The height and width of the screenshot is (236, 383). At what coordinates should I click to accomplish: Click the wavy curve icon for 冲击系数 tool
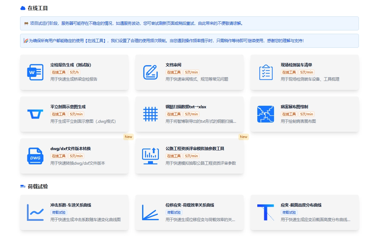[35, 213]
